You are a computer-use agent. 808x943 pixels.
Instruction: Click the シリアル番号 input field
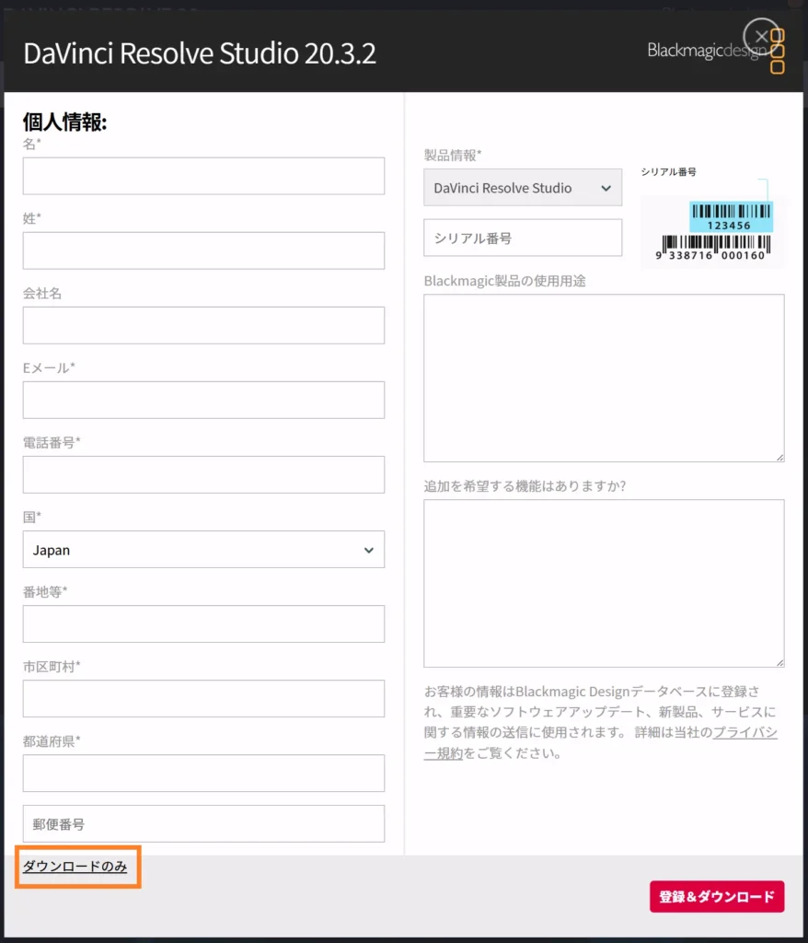[523, 238]
